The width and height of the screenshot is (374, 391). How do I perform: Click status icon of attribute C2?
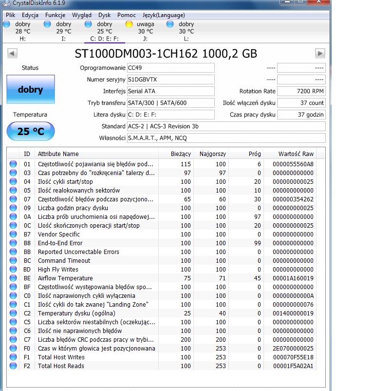point(13,313)
